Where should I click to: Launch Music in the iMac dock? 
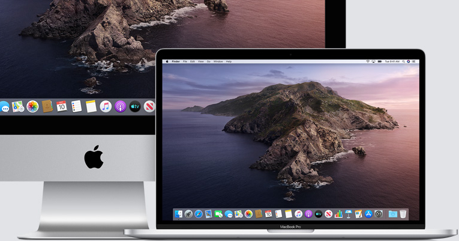click(106, 106)
